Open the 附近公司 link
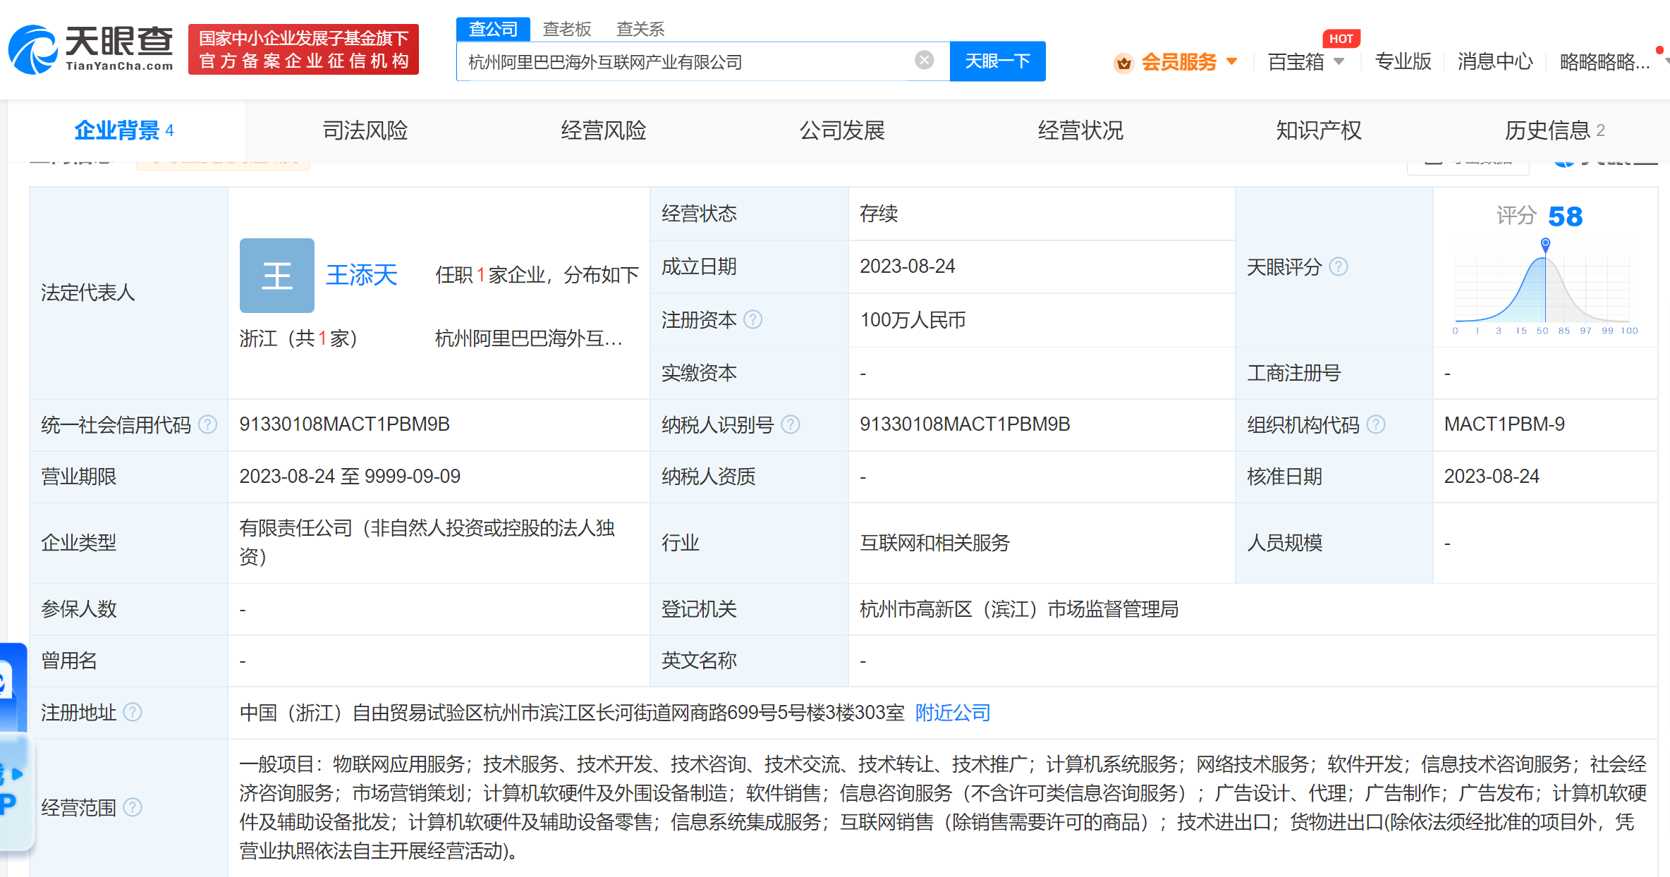 pyautogui.click(x=953, y=713)
